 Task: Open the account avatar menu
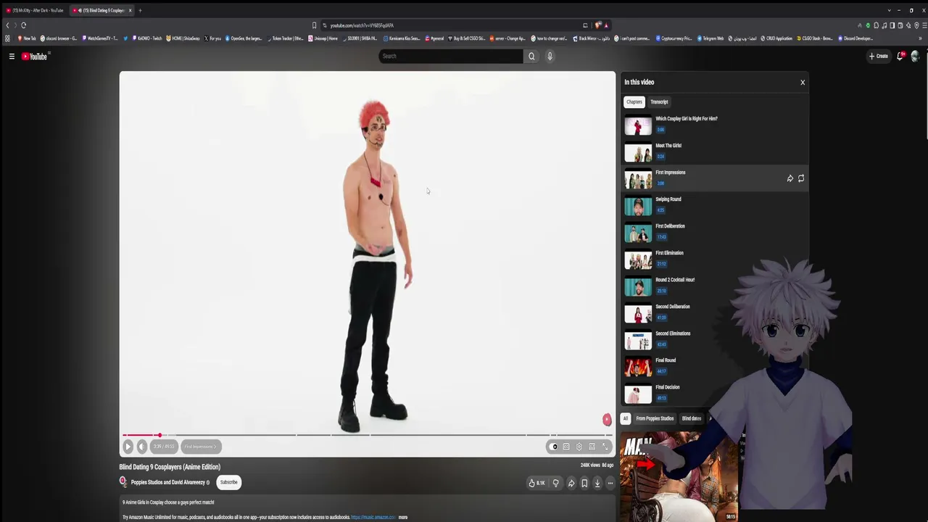pyautogui.click(x=915, y=56)
